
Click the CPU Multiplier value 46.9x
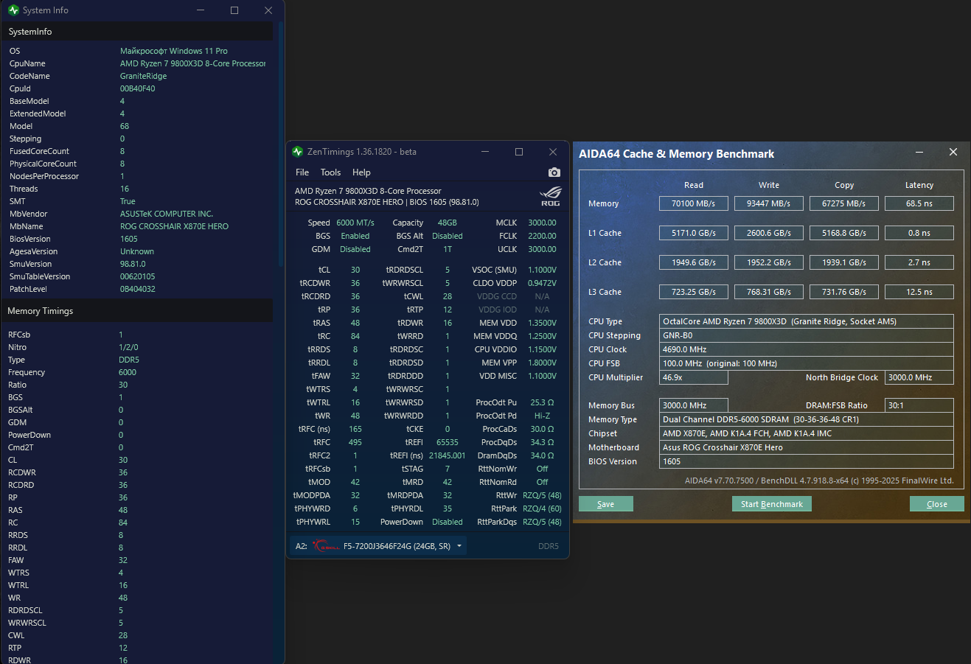(694, 377)
